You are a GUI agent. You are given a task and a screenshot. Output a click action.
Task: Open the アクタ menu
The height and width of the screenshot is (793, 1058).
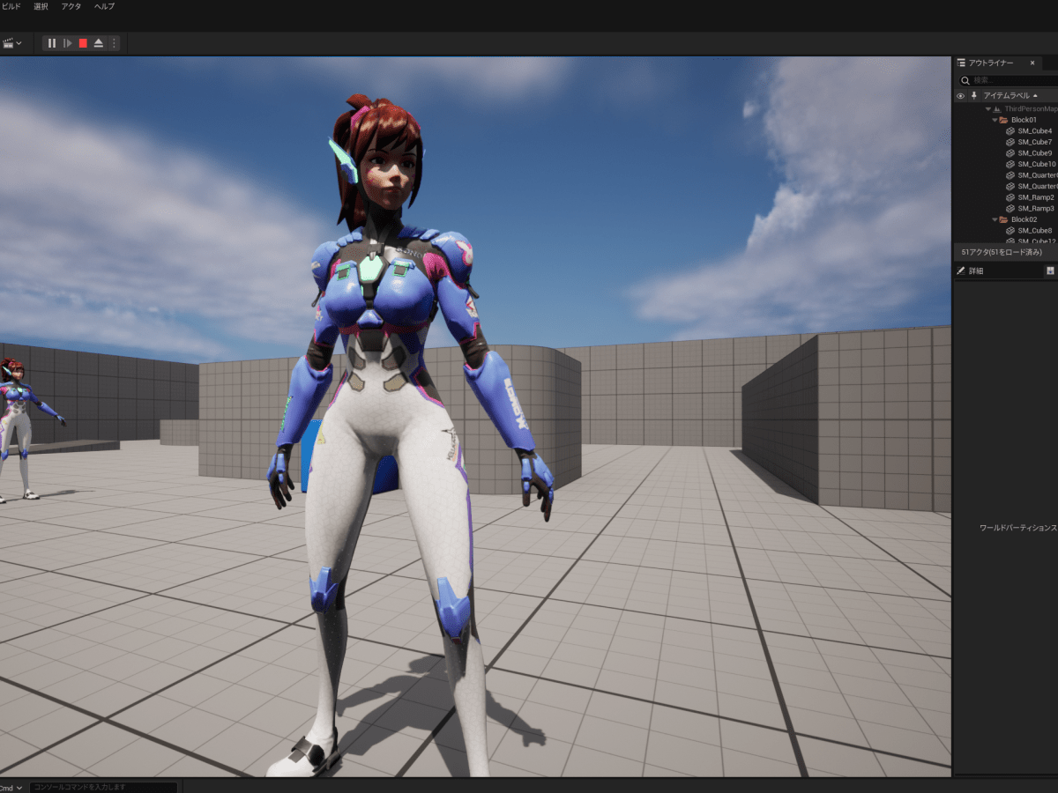pyautogui.click(x=70, y=6)
